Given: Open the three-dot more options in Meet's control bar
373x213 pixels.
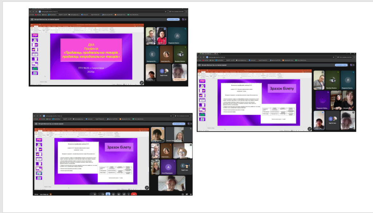Looking at the screenshot, I should tap(129, 194).
